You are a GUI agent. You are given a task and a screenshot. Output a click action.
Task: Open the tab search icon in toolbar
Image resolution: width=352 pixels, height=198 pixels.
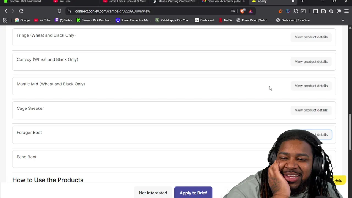point(303,11)
